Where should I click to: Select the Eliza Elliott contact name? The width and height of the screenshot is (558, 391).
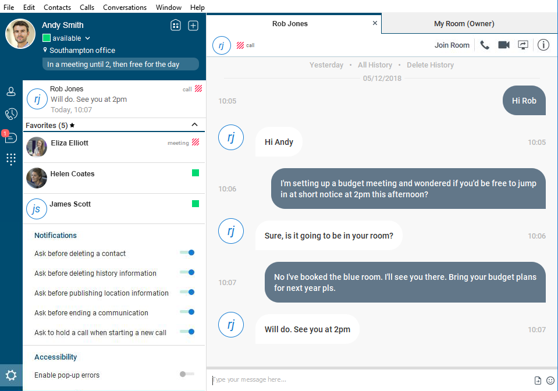pos(69,143)
